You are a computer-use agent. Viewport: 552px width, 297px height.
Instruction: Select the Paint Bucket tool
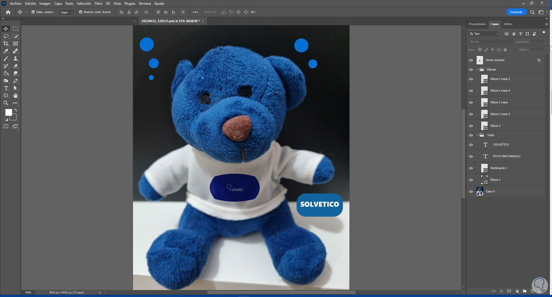[6, 73]
